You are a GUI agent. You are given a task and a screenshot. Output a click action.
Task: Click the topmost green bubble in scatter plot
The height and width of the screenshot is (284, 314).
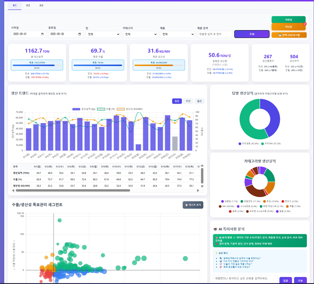60,220
